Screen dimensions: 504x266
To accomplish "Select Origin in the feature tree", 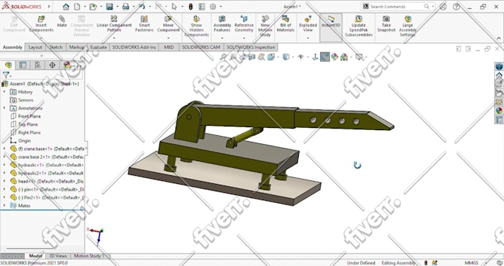I will point(24,140).
